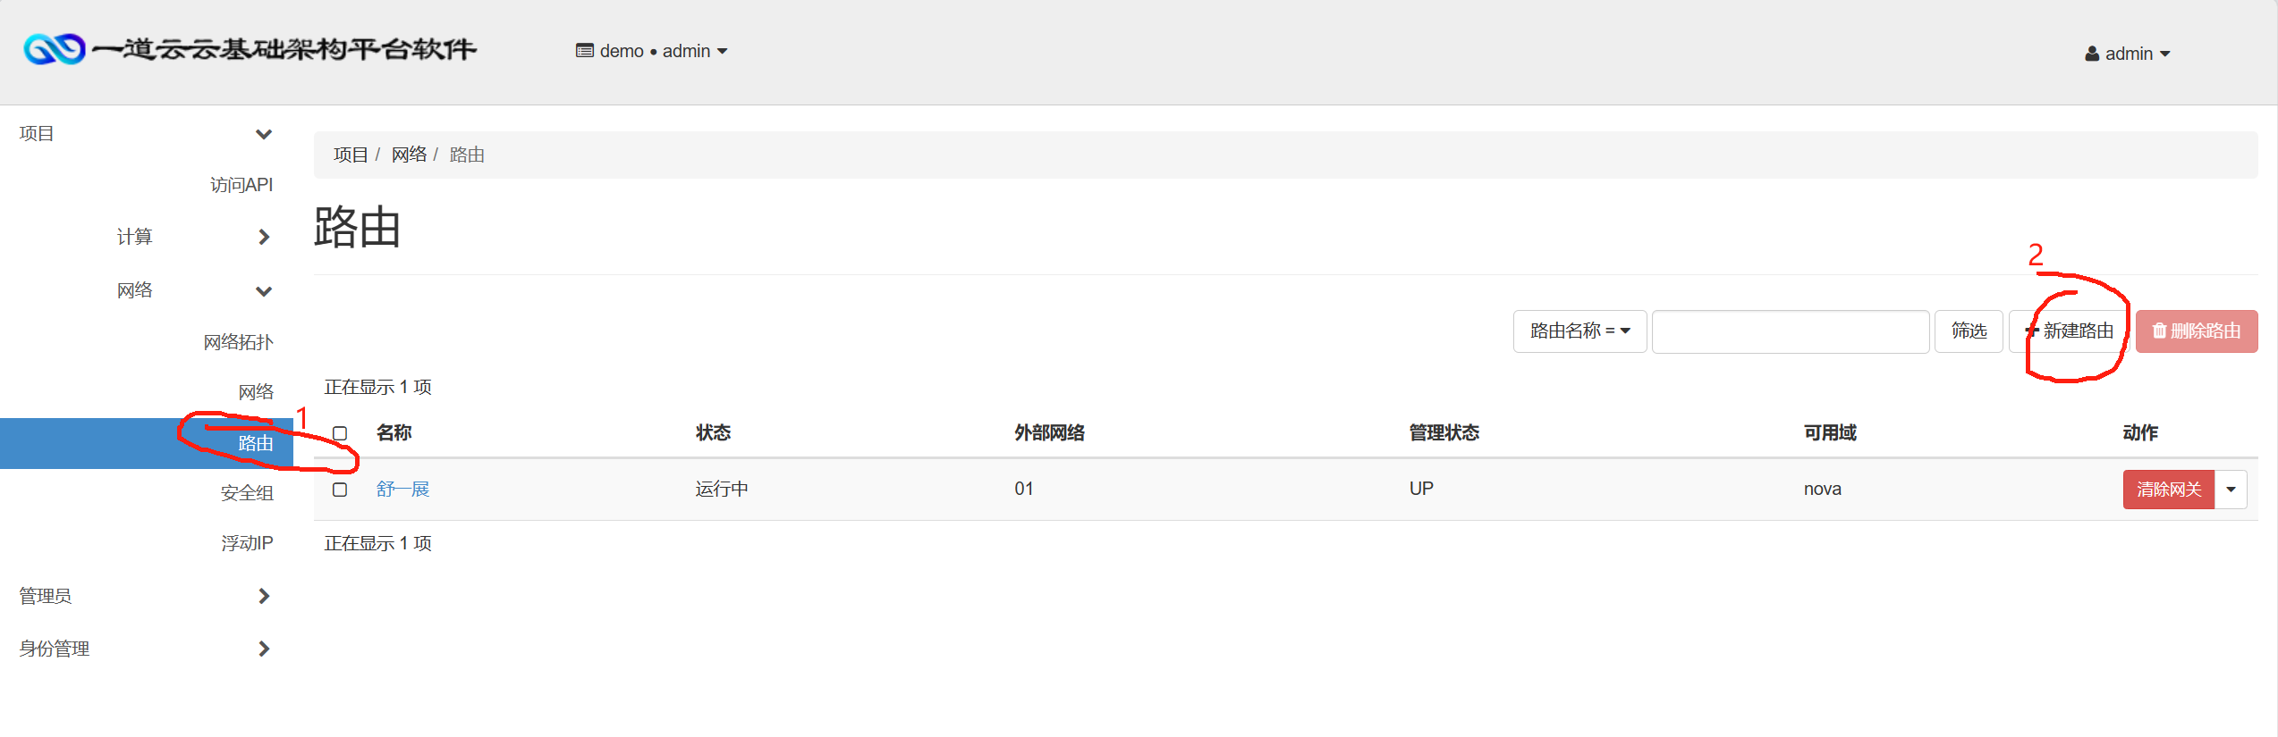Click the 筛选 filter button
This screenshot has width=2278, height=737.
pyautogui.click(x=1969, y=331)
